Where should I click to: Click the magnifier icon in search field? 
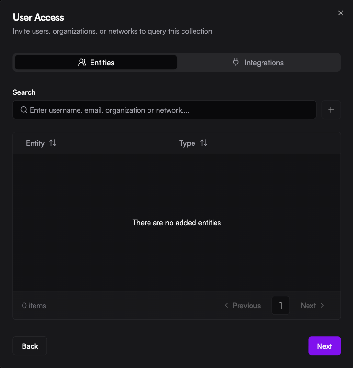[23, 110]
